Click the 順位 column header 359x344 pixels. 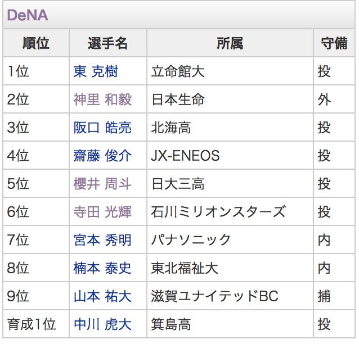(x=36, y=43)
